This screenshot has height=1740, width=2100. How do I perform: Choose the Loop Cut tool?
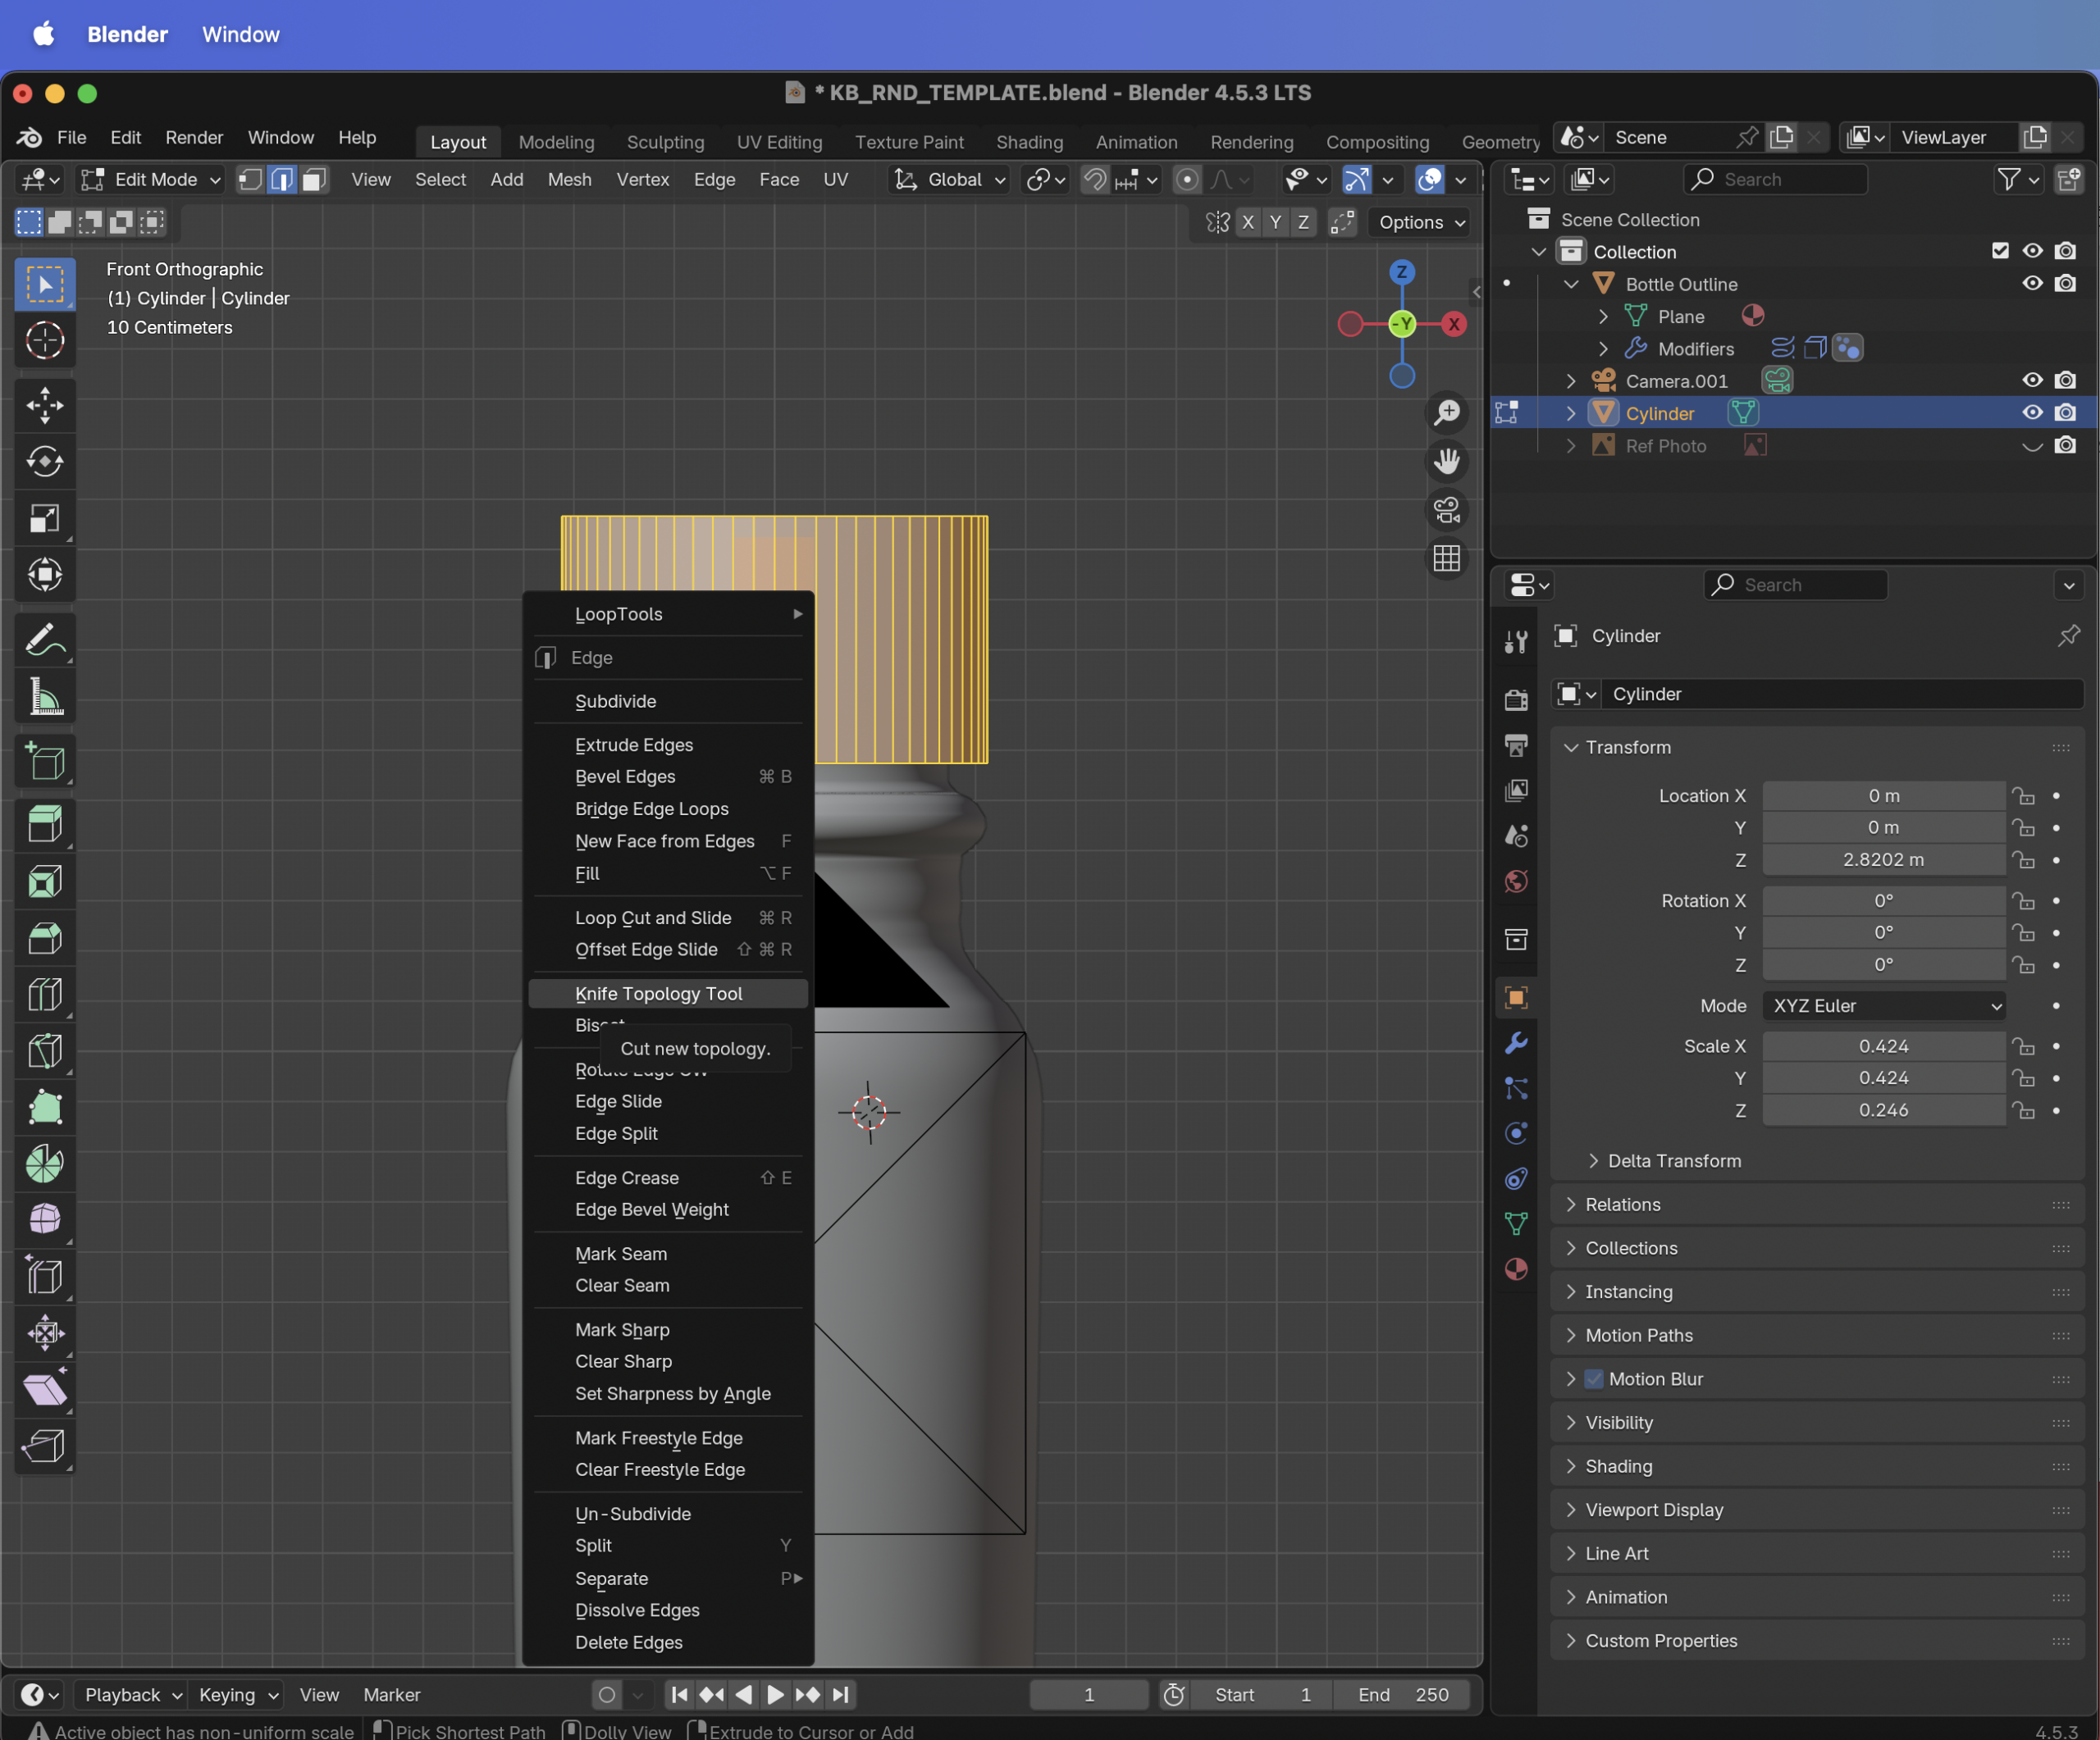pyautogui.click(x=45, y=995)
